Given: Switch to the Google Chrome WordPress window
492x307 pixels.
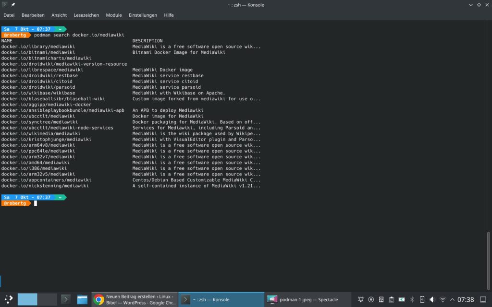Looking at the screenshot, I should (135, 299).
